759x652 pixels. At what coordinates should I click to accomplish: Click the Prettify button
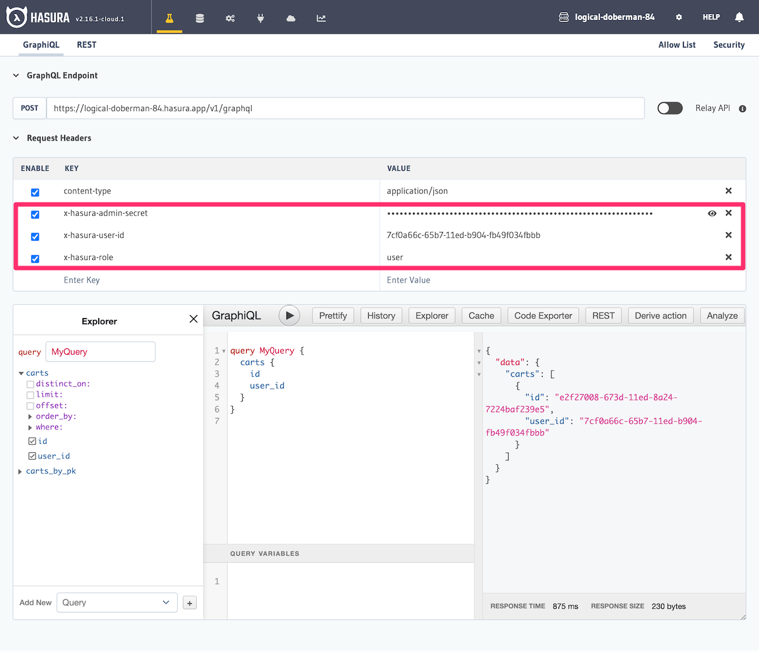point(333,315)
